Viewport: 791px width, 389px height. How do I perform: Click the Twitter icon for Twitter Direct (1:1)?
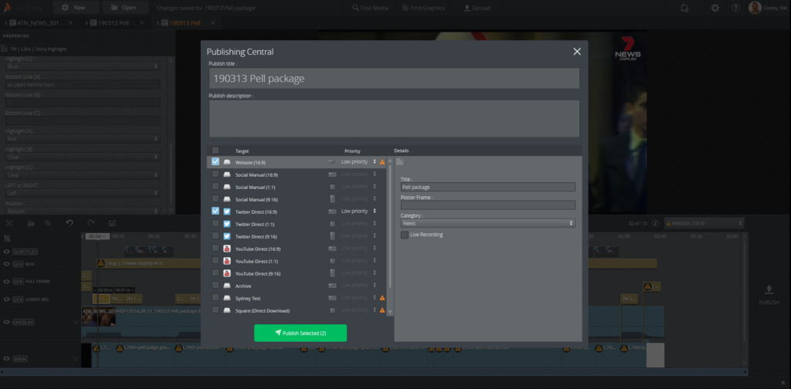point(227,224)
